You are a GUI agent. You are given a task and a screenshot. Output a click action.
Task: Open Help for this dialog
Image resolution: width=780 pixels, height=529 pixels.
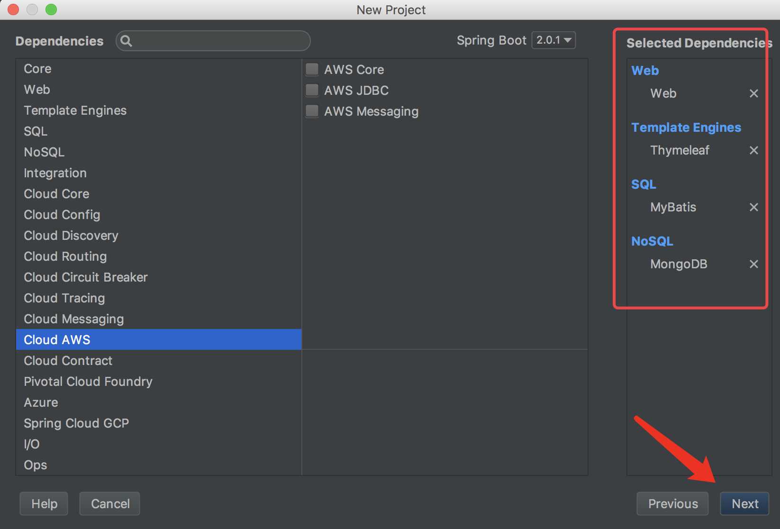pos(44,503)
